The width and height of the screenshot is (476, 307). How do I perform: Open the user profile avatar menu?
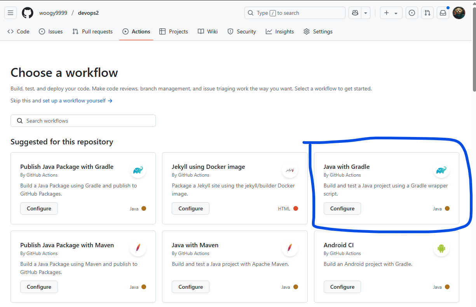(459, 13)
